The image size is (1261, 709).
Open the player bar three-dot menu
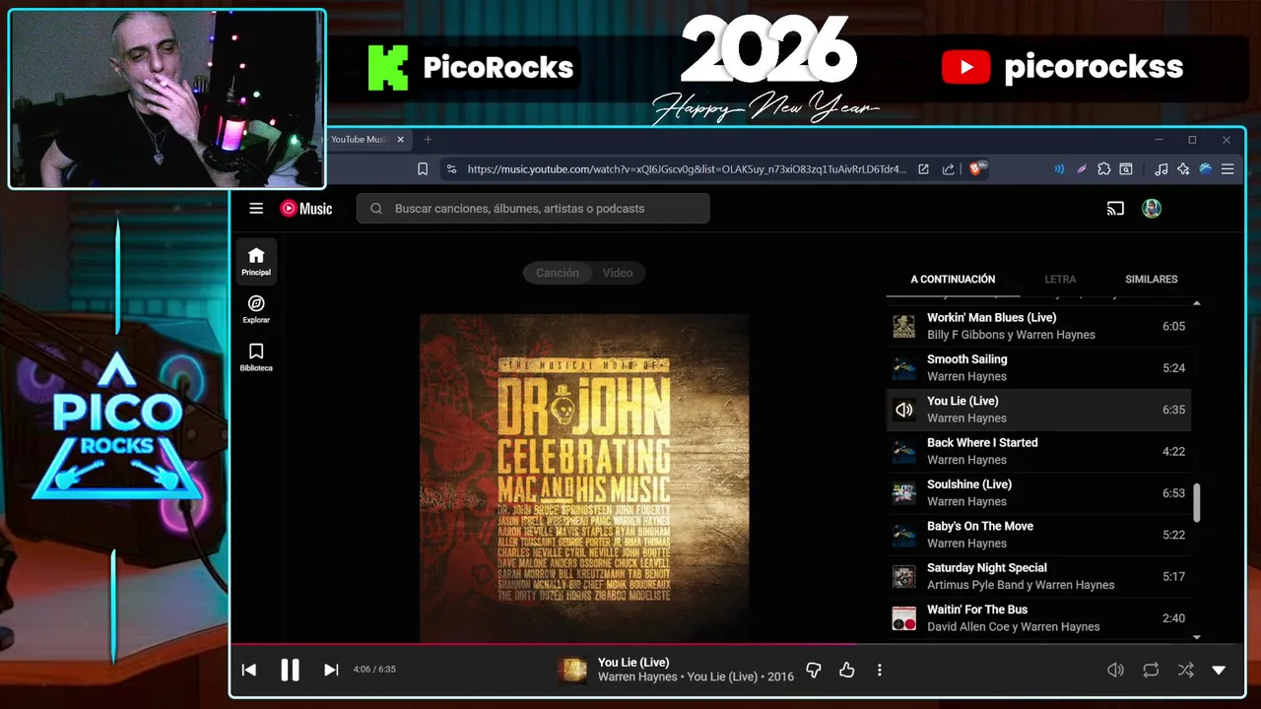pyautogui.click(x=880, y=670)
